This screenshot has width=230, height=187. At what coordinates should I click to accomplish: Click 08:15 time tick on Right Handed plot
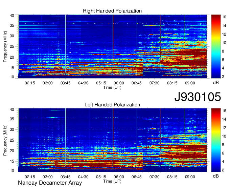172,83
